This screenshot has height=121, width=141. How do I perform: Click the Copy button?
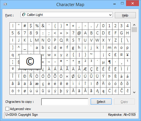tap(124, 102)
